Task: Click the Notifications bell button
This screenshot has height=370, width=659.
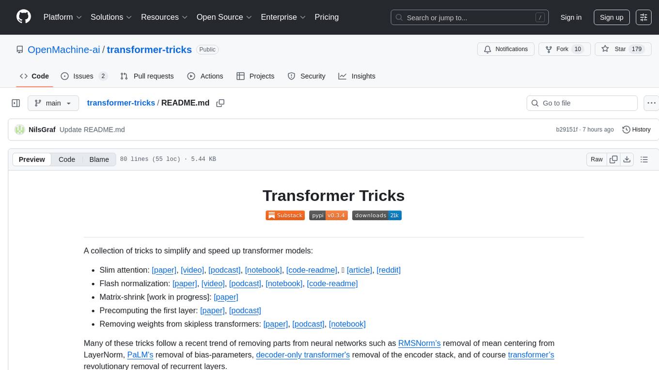Action: 506,49
